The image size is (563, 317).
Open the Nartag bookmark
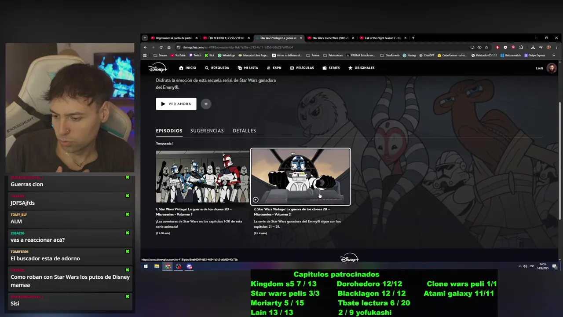(409, 55)
